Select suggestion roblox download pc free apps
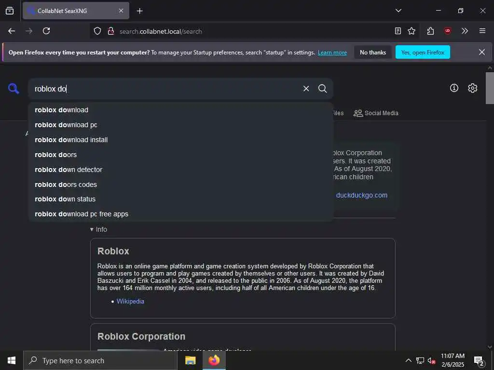This screenshot has height=370, width=494. tap(181, 214)
